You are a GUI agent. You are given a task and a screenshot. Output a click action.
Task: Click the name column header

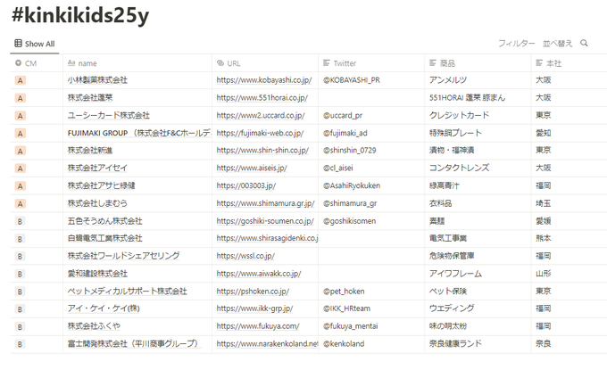coord(82,63)
